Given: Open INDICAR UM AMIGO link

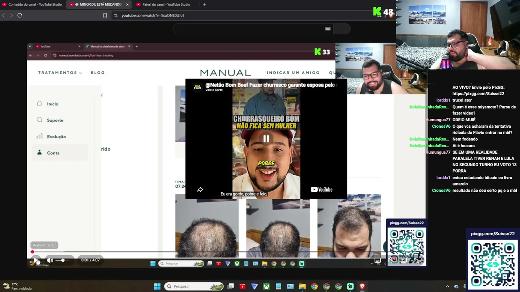Looking at the screenshot, I should (x=293, y=73).
